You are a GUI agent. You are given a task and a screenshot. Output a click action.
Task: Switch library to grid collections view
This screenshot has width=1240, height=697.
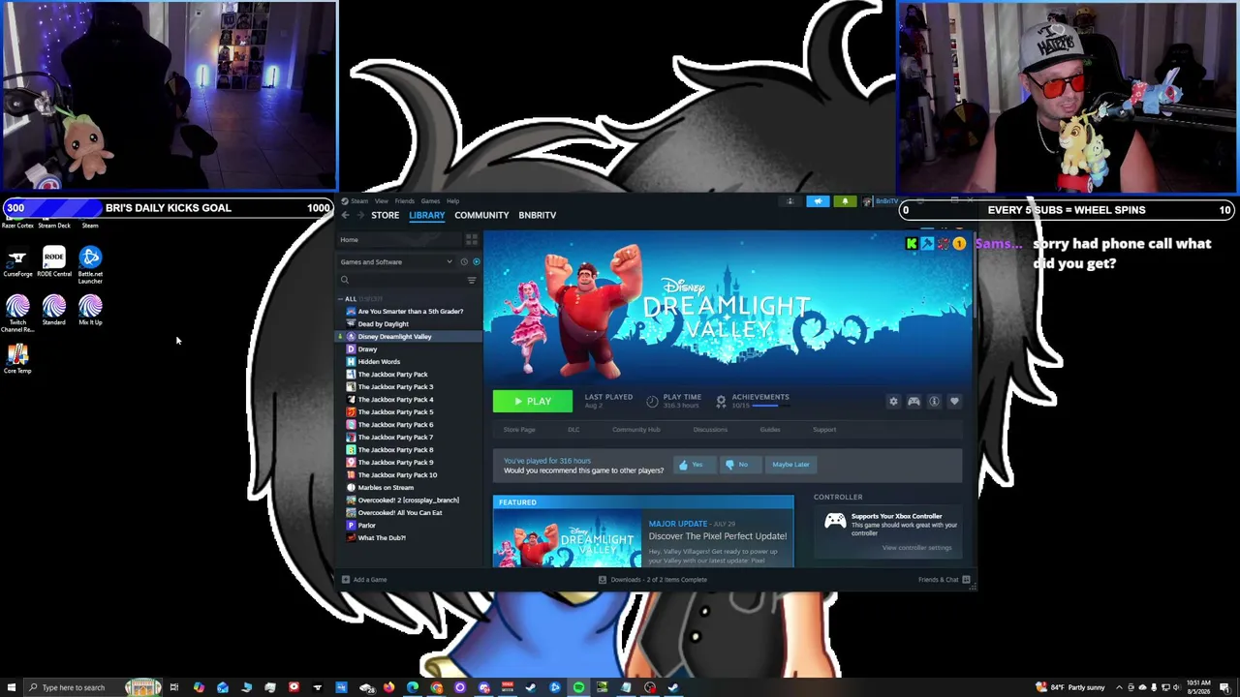472,239
